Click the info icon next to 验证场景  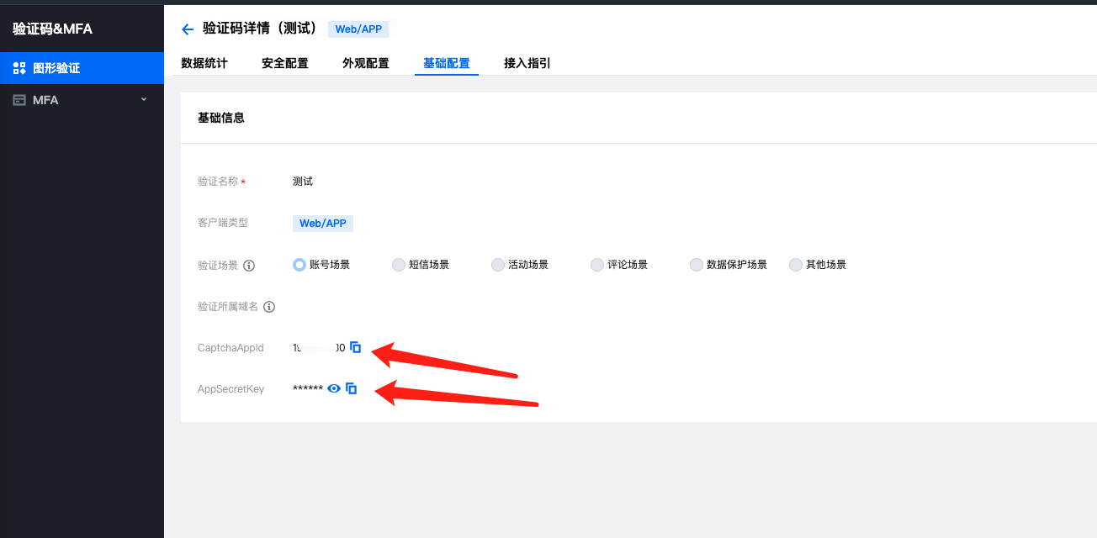point(249,266)
